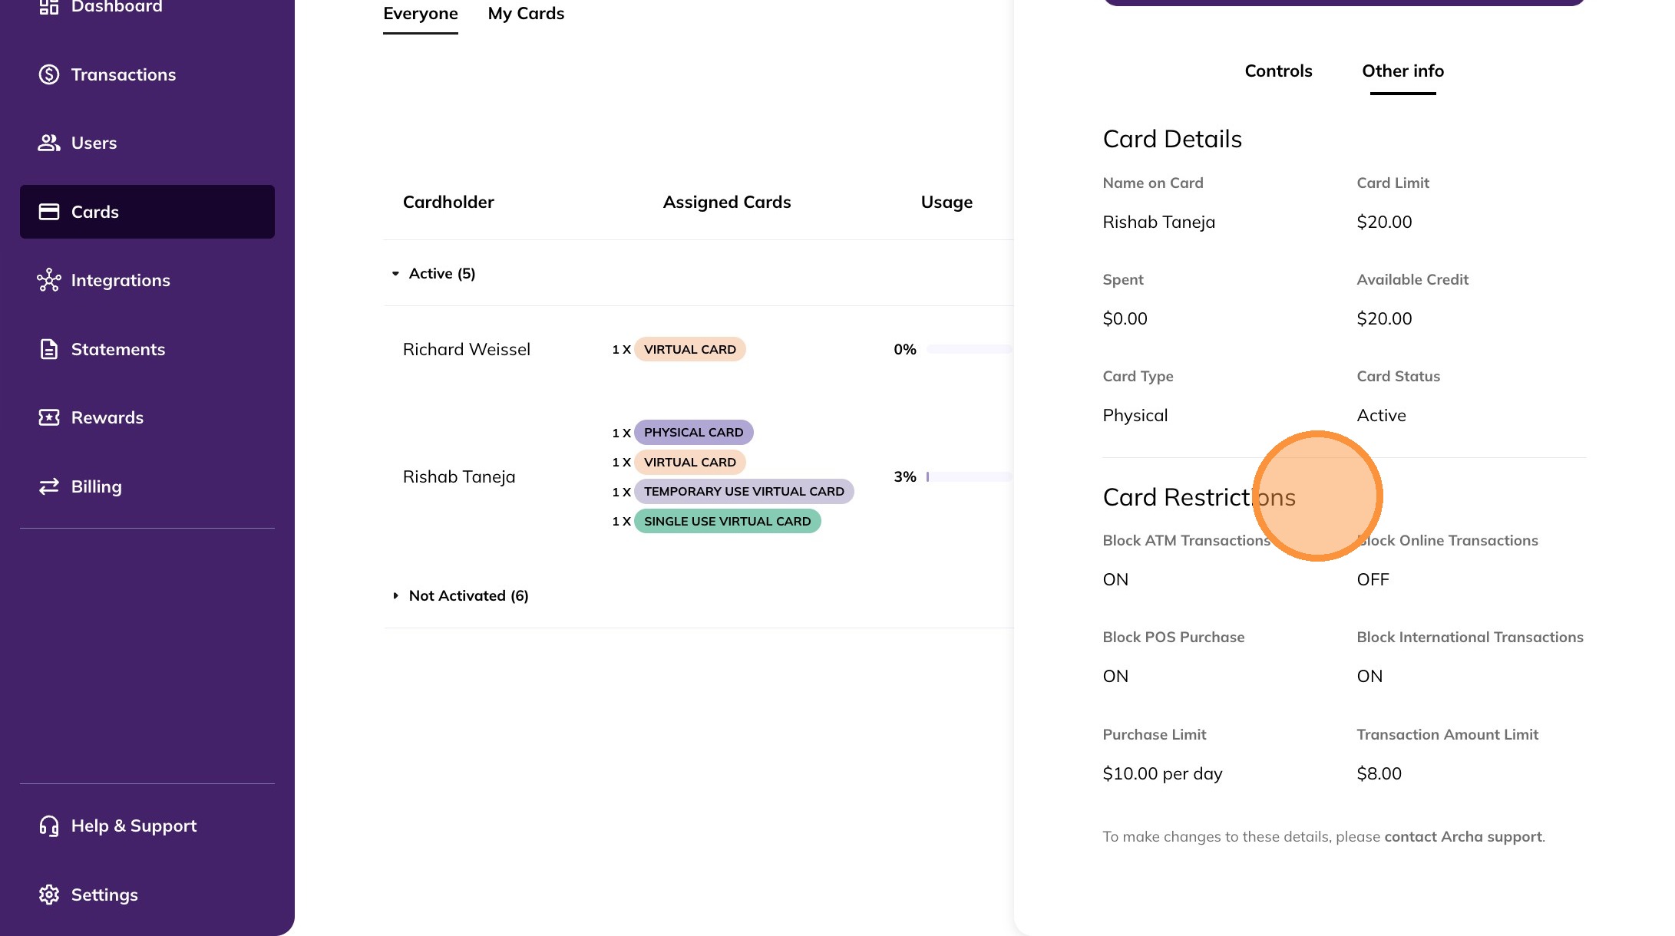
Task: Select the Everyone tab
Action: click(420, 14)
